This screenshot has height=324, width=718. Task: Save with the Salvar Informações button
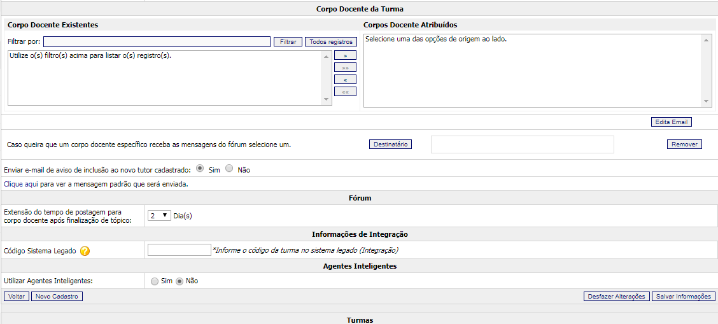click(683, 297)
